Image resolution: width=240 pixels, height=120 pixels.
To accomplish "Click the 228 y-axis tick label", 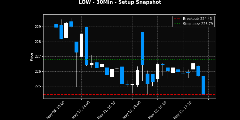I will [x=38, y=42].
